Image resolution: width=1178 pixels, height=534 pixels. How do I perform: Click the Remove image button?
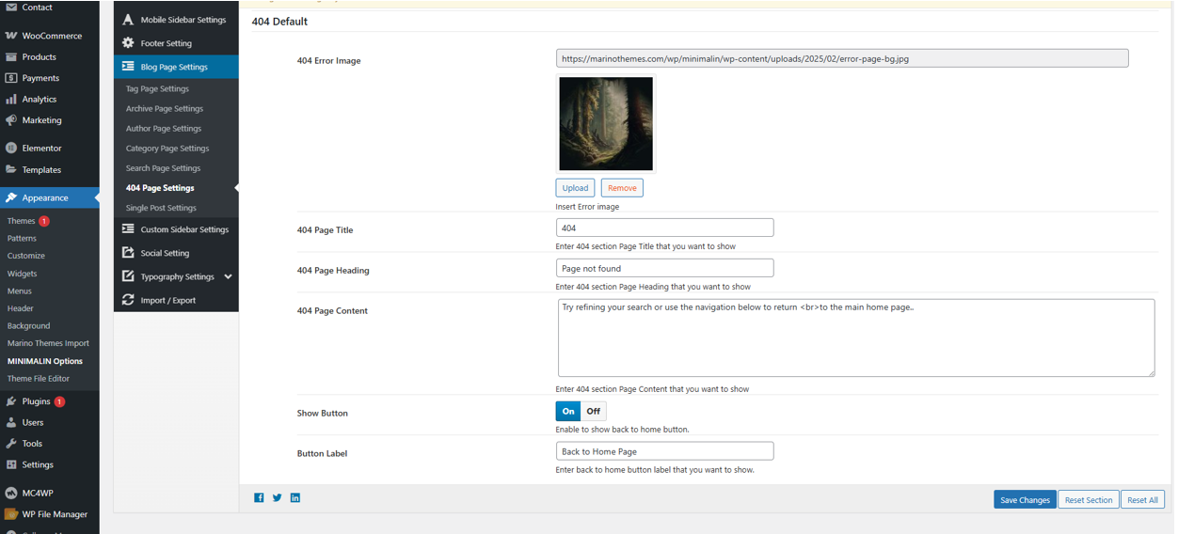tap(622, 188)
